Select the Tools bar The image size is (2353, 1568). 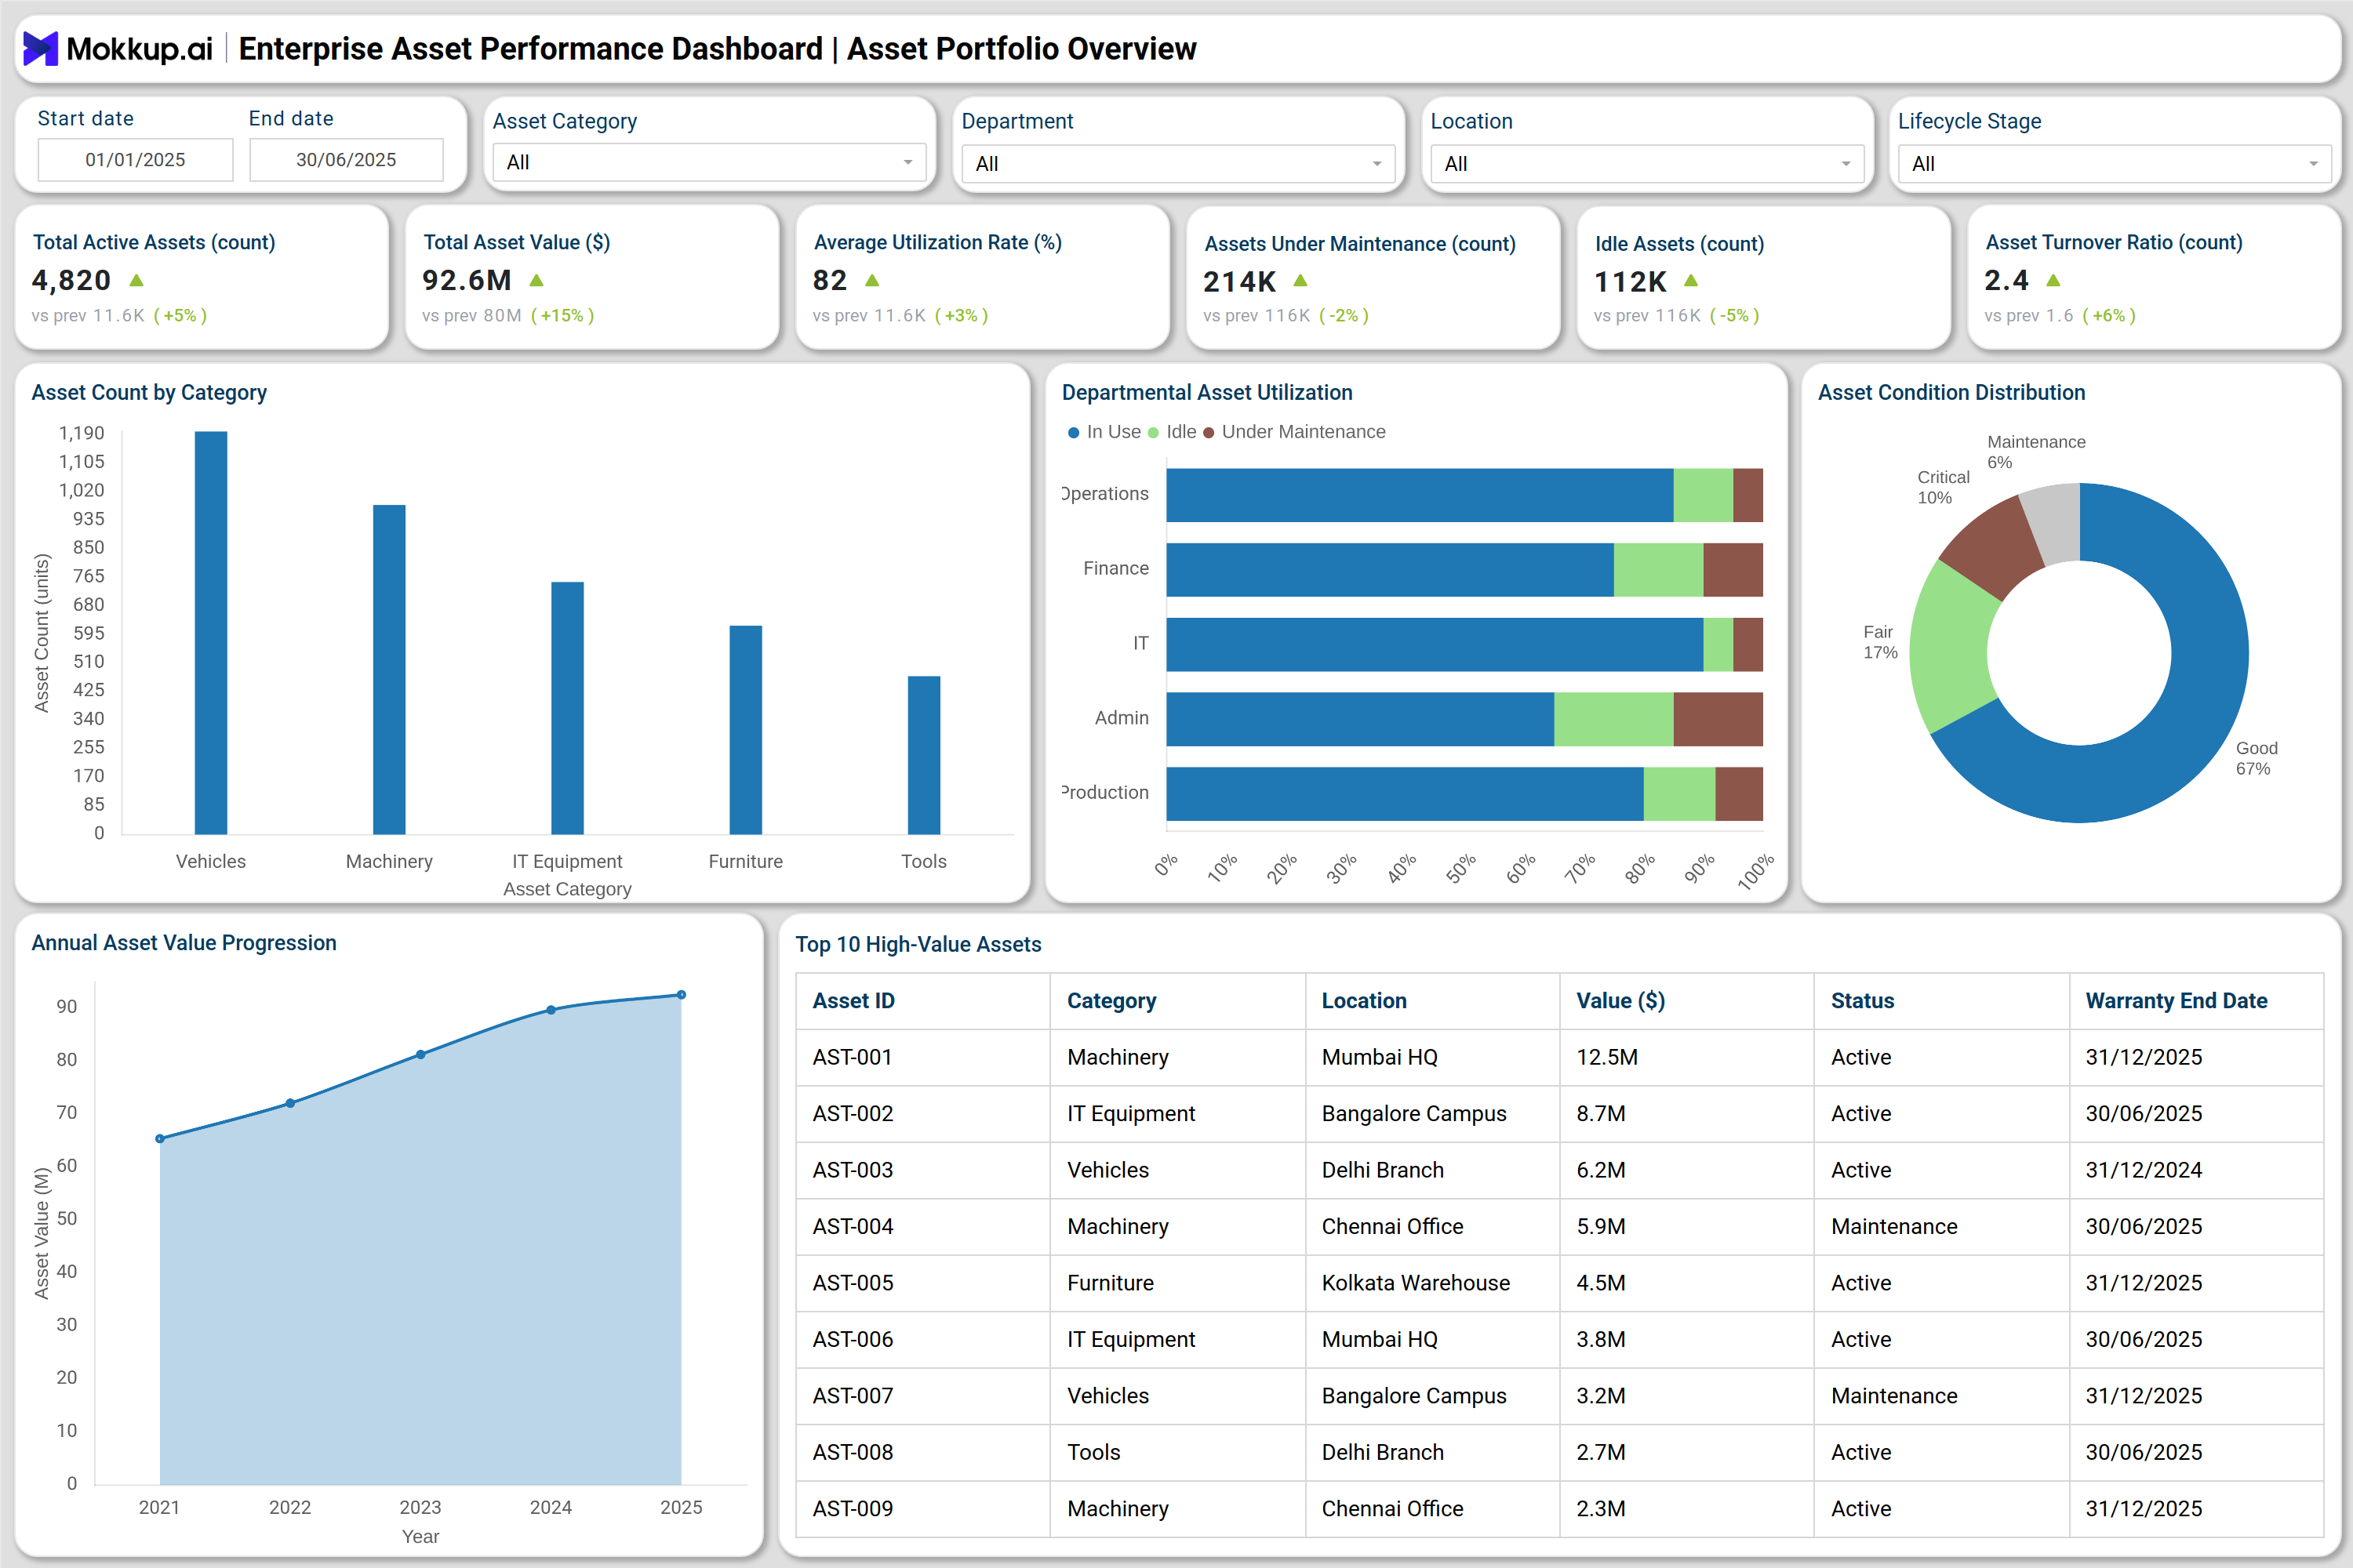pyautogui.click(x=923, y=755)
